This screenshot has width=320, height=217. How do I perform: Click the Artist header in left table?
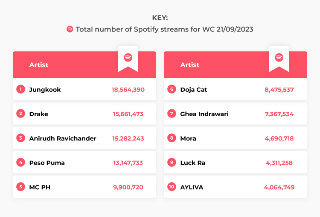click(39, 65)
